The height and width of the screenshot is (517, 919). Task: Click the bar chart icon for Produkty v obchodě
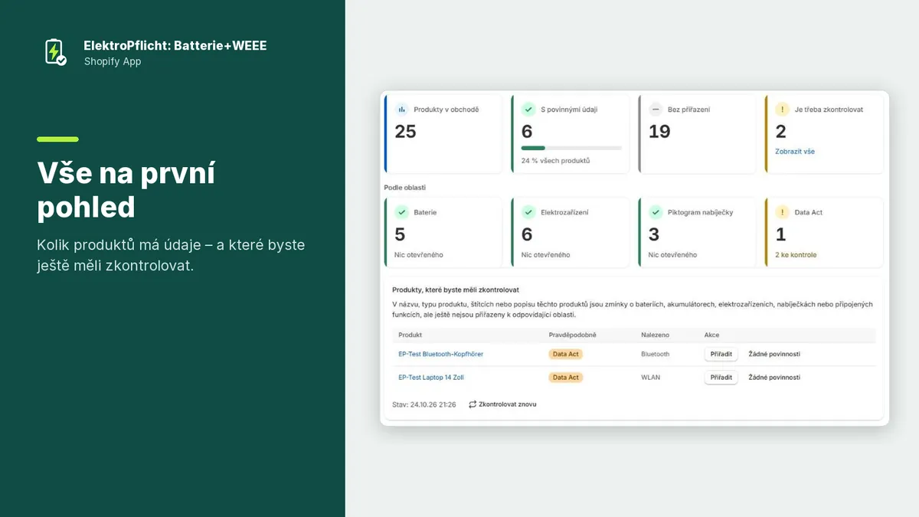(401, 110)
